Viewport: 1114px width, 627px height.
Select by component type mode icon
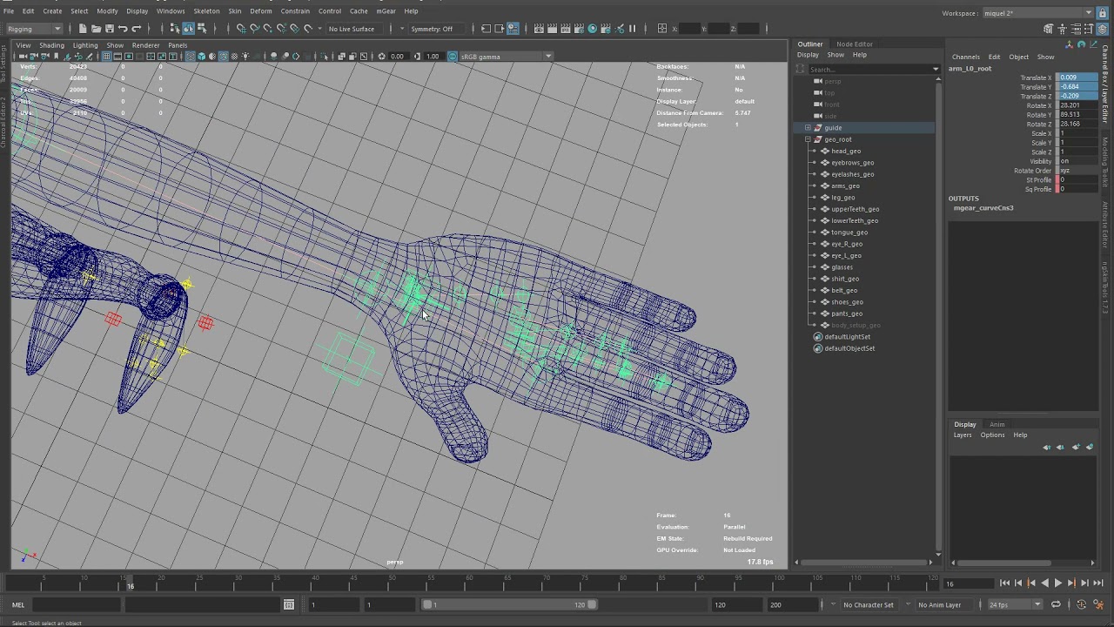point(201,29)
